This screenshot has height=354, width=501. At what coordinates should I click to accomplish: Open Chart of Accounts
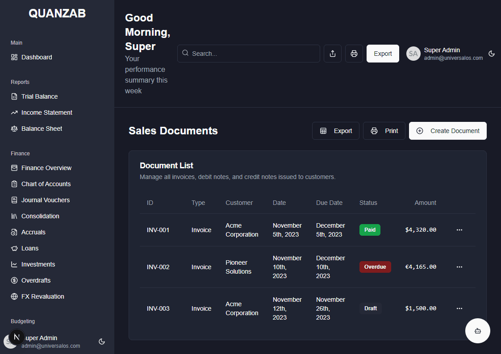coord(46,184)
